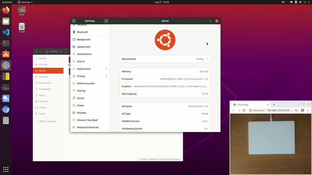This screenshot has height=175, width=312.
Task: Bookmark the page with the star icon
Action: [x=296, y=110]
